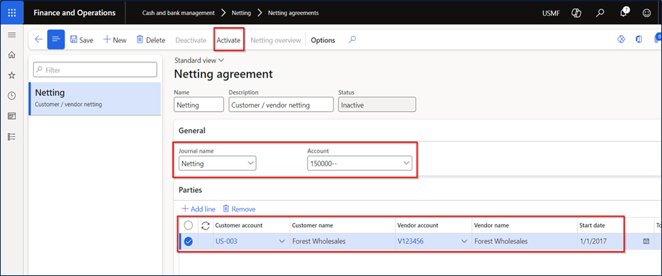Save the netting agreement
The image size is (662, 276).
coord(82,40)
